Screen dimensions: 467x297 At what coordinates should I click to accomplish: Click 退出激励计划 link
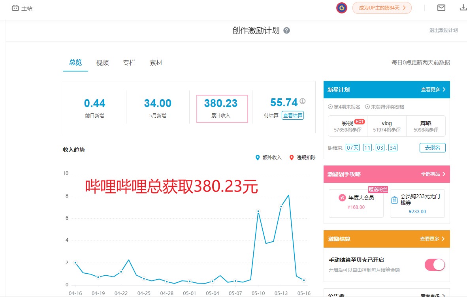click(443, 30)
